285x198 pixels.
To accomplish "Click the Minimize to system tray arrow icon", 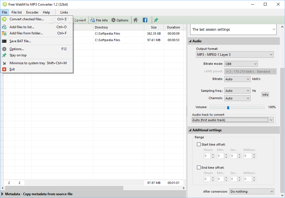I will (4, 63).
